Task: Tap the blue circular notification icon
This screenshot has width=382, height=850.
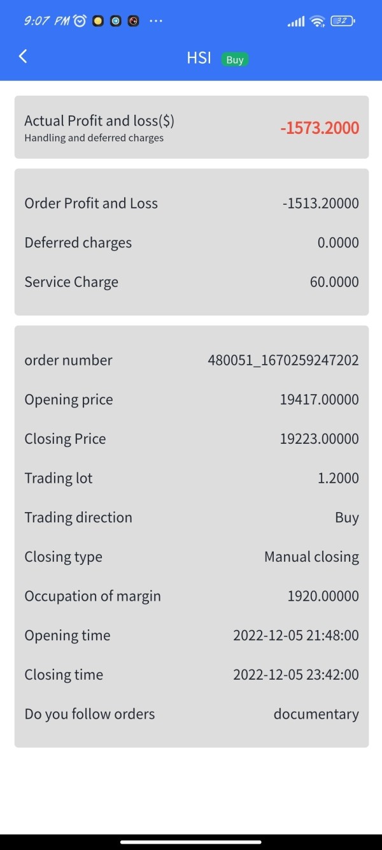Action: pyautogui.click(x=115, y=21)
